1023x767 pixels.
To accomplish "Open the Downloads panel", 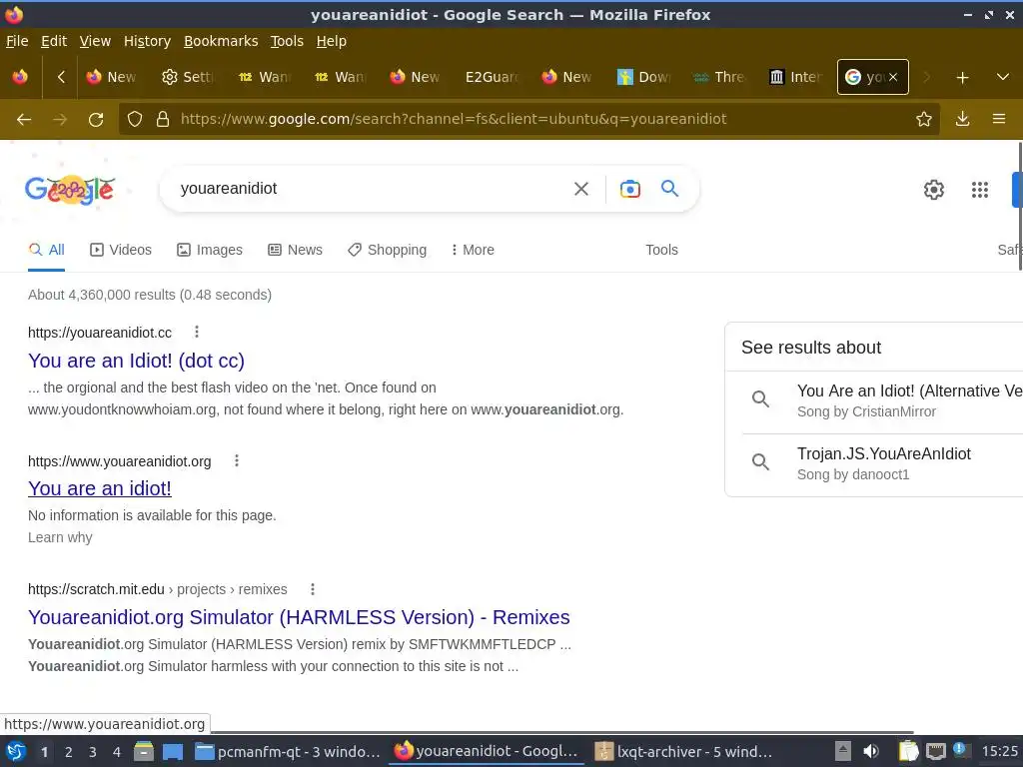I will click(x=962, y=119).
